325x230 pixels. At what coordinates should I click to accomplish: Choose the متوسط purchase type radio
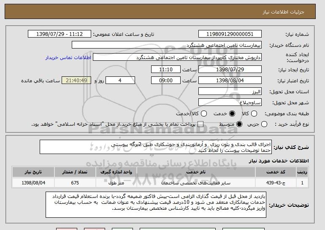(239, 124)
